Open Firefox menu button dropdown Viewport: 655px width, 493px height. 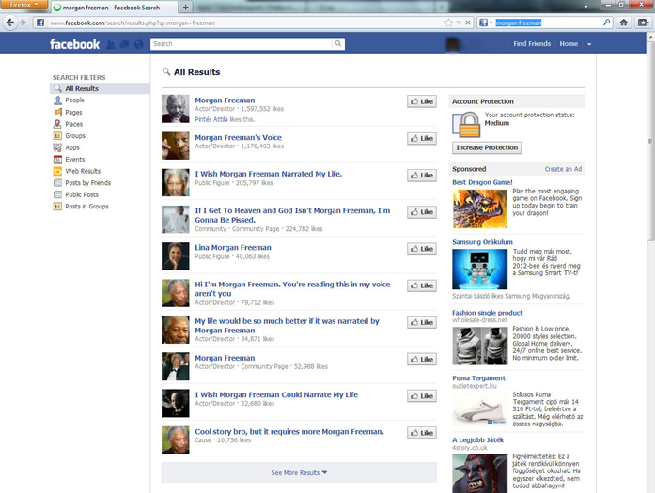coord(23,4)
